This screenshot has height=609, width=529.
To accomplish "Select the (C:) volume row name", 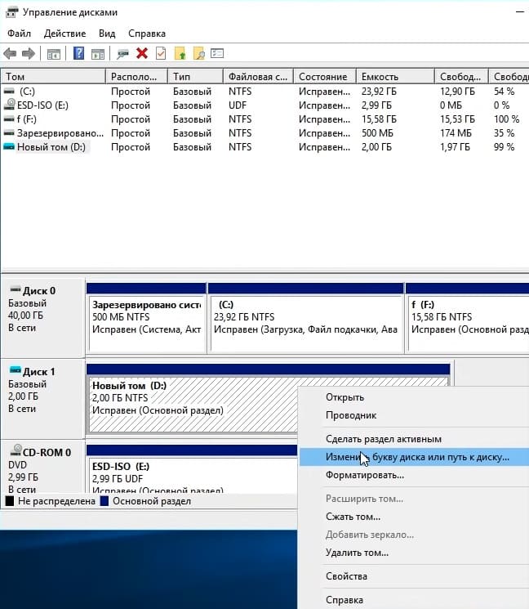I will tap(27, 92).
